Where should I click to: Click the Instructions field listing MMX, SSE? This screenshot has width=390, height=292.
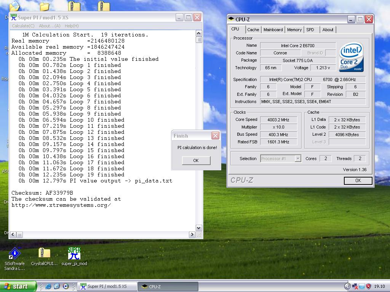tap(313, 102)
